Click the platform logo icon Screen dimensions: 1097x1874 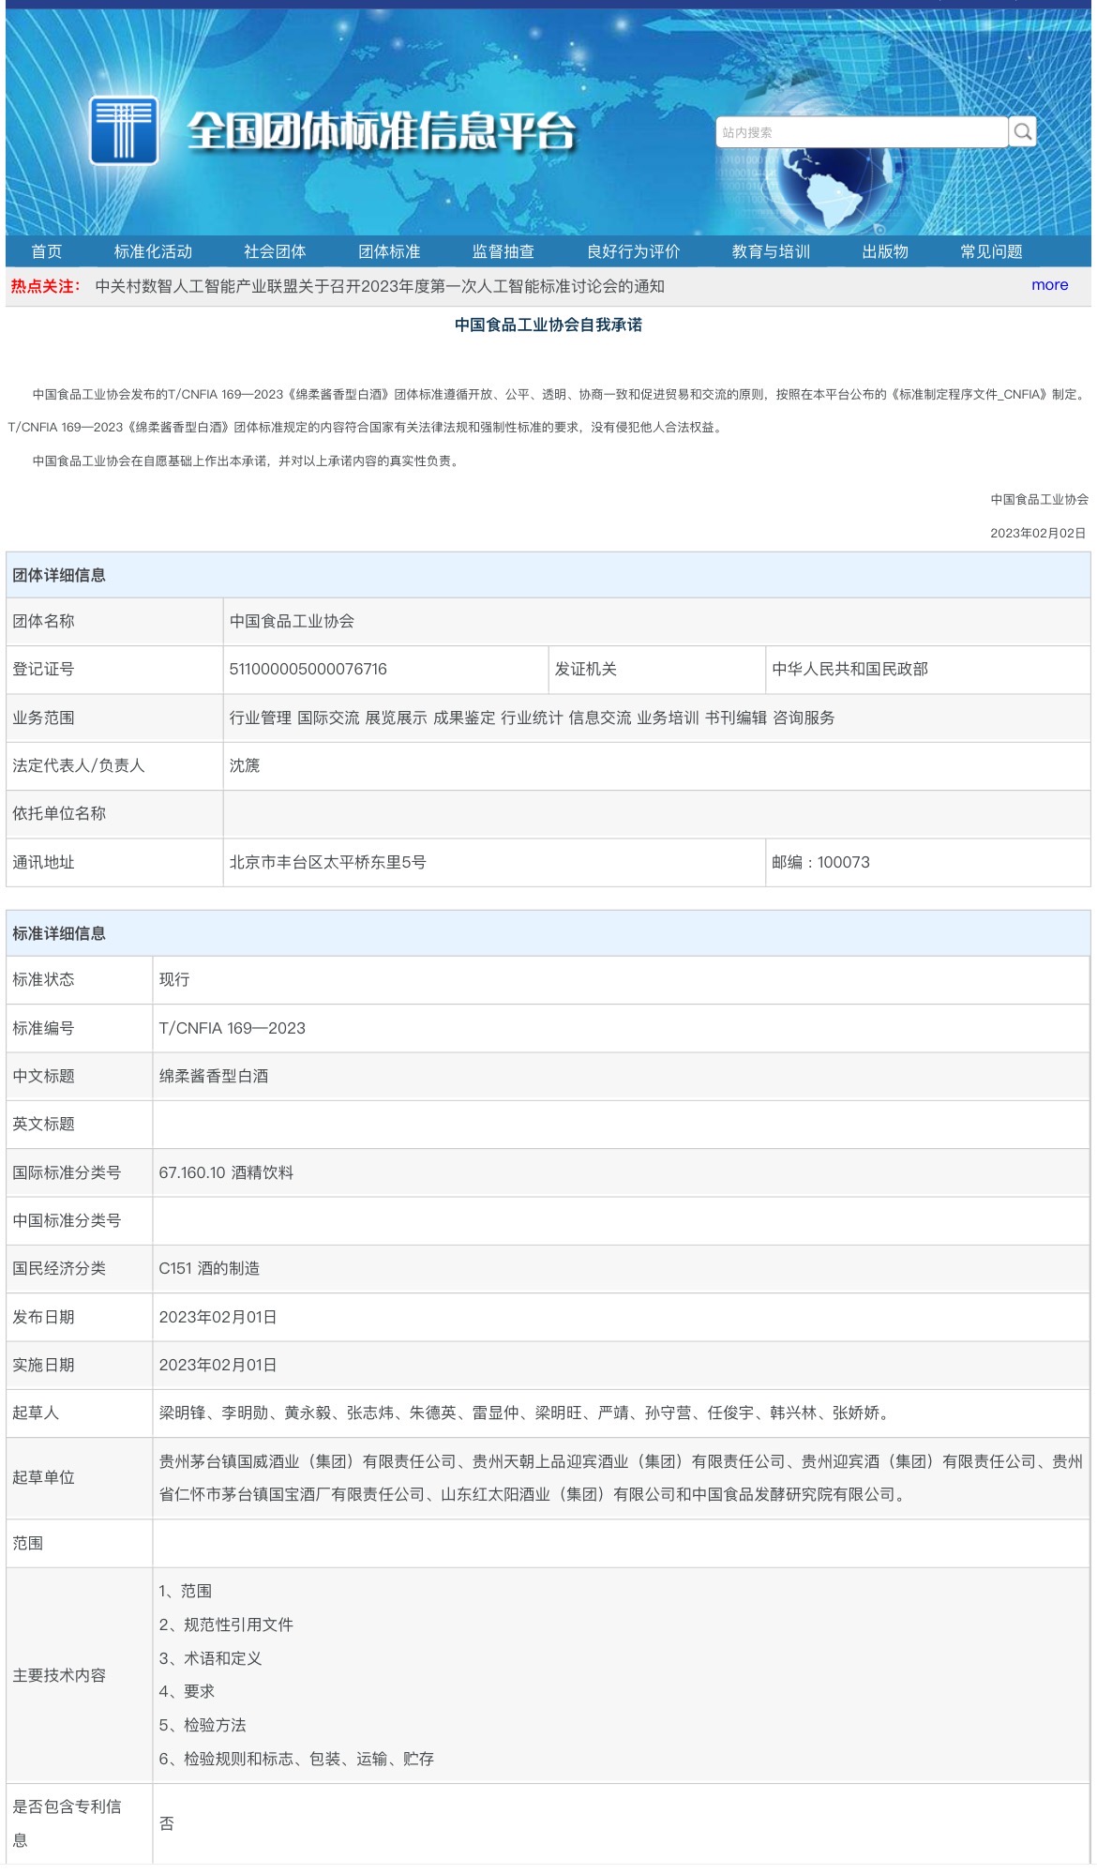(x=123, y=130)
